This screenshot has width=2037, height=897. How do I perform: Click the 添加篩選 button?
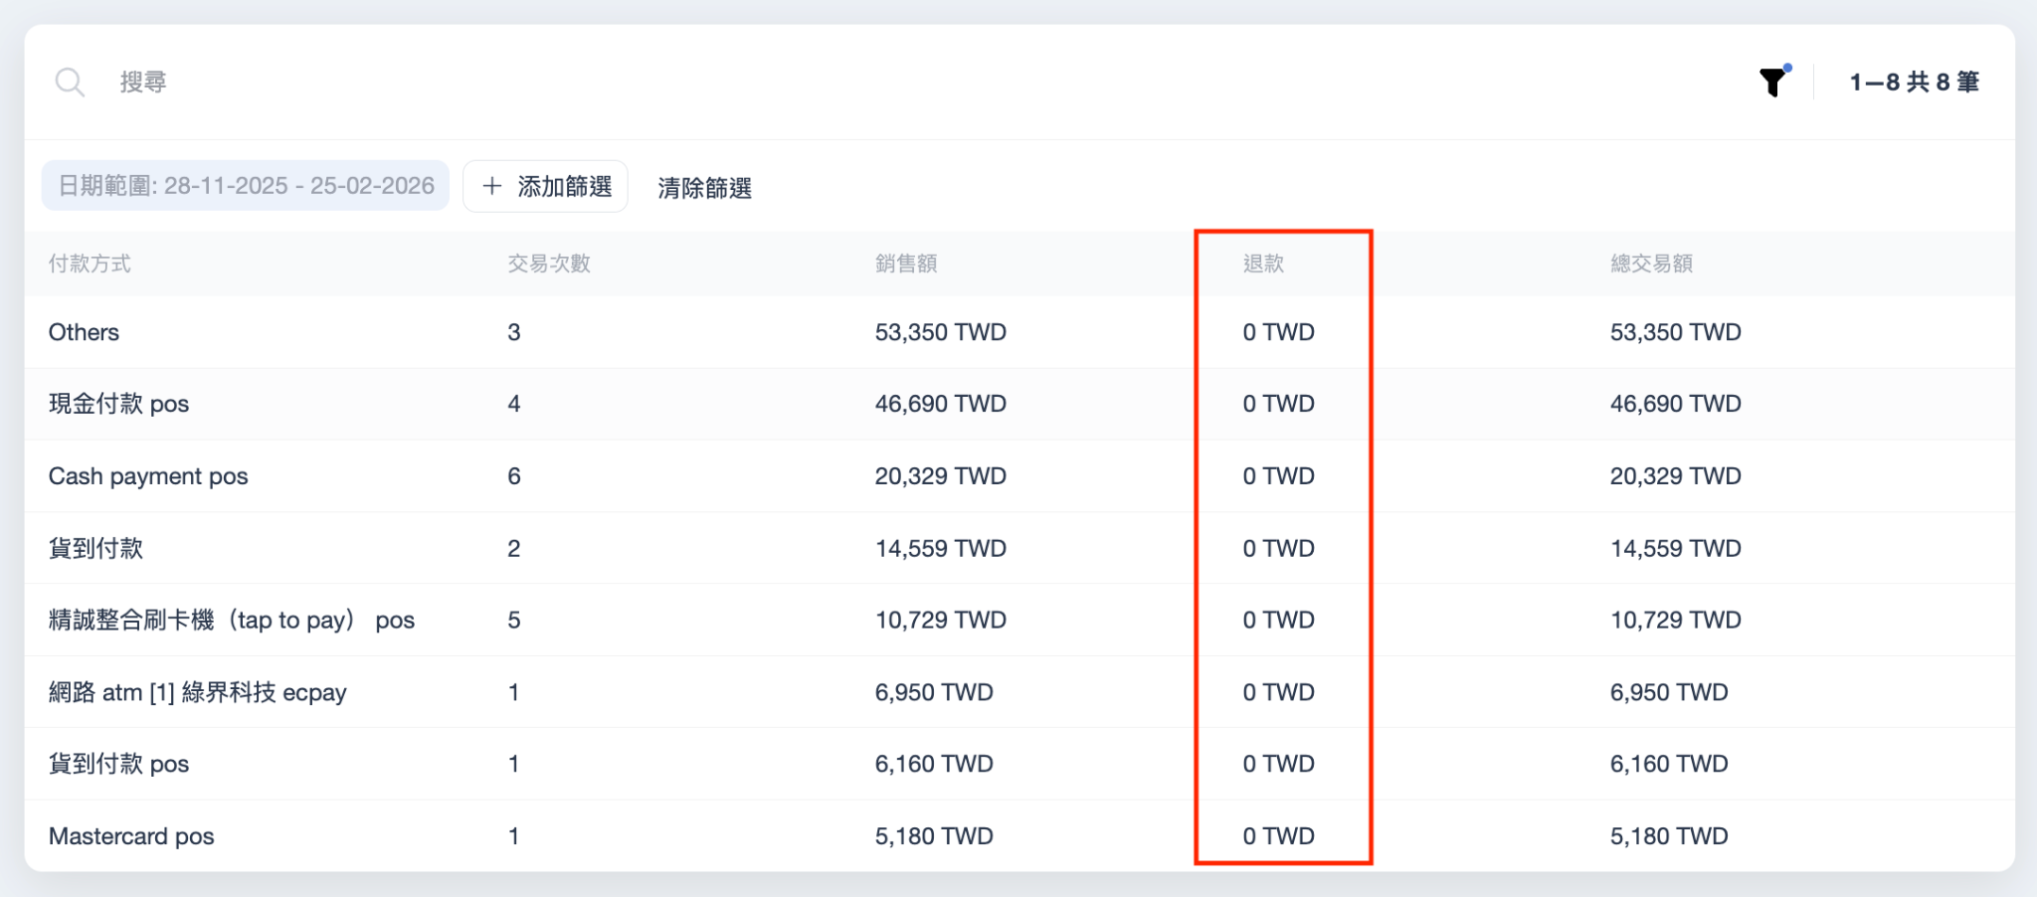click(545, 186)
